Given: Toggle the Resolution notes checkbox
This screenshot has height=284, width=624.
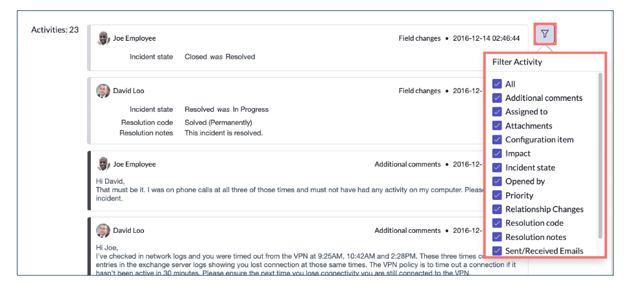Looking at the screenshot, I should [497, 237].
